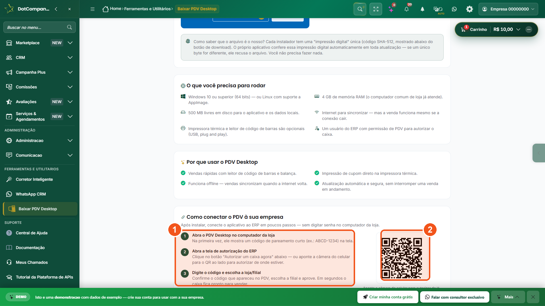Image resolution: width=545 pixels, height=306 pixels.
Task: Click the pairing QR code image
Action: pos(402,258)
